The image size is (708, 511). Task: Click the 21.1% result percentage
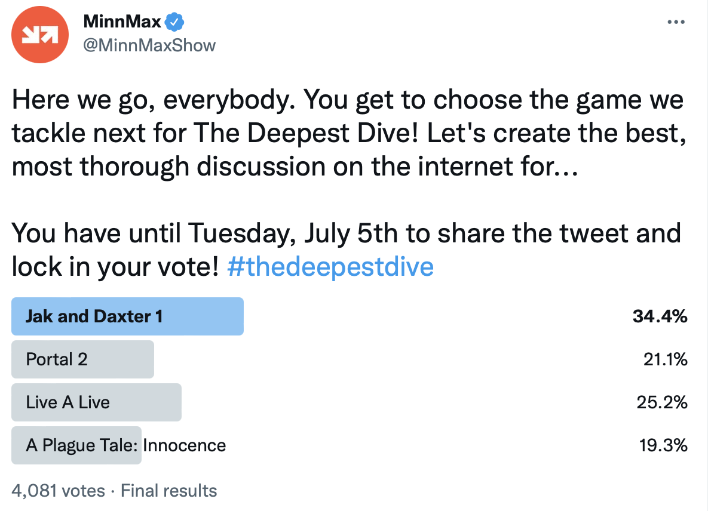tap(665, 359)
